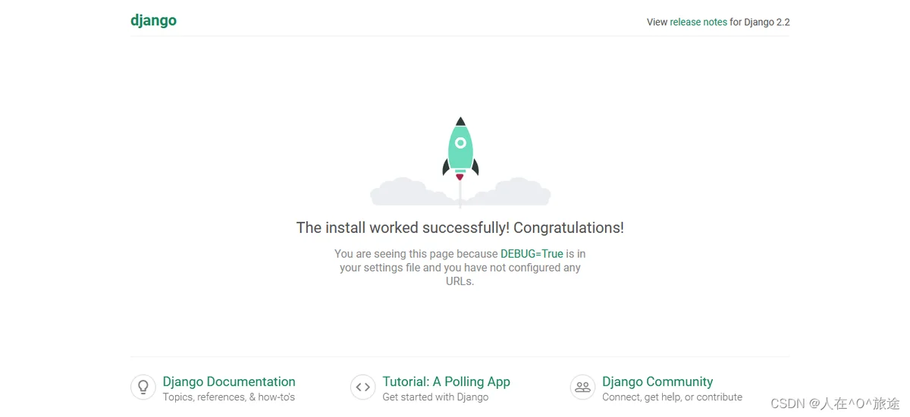The image size is (910, 417).
Task: Click 'The install worked successfully! Congratulations!' heading
Action: [460, 227]
